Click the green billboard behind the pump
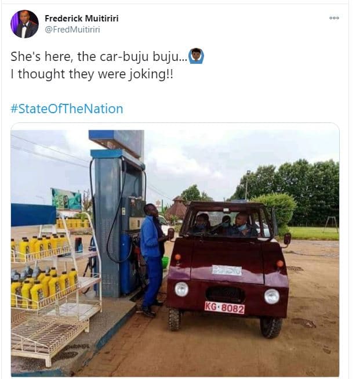 click(66, 199)
